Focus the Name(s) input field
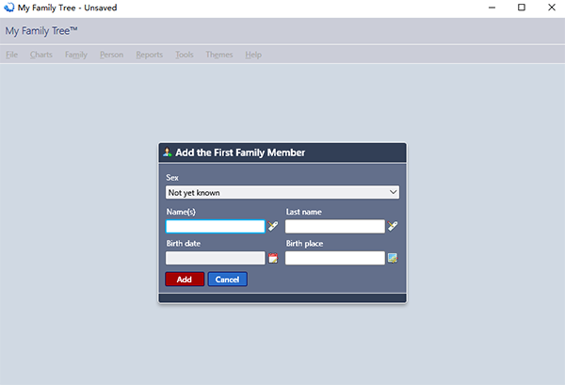This screenshot has height=385, width=565. coord(215,226)
